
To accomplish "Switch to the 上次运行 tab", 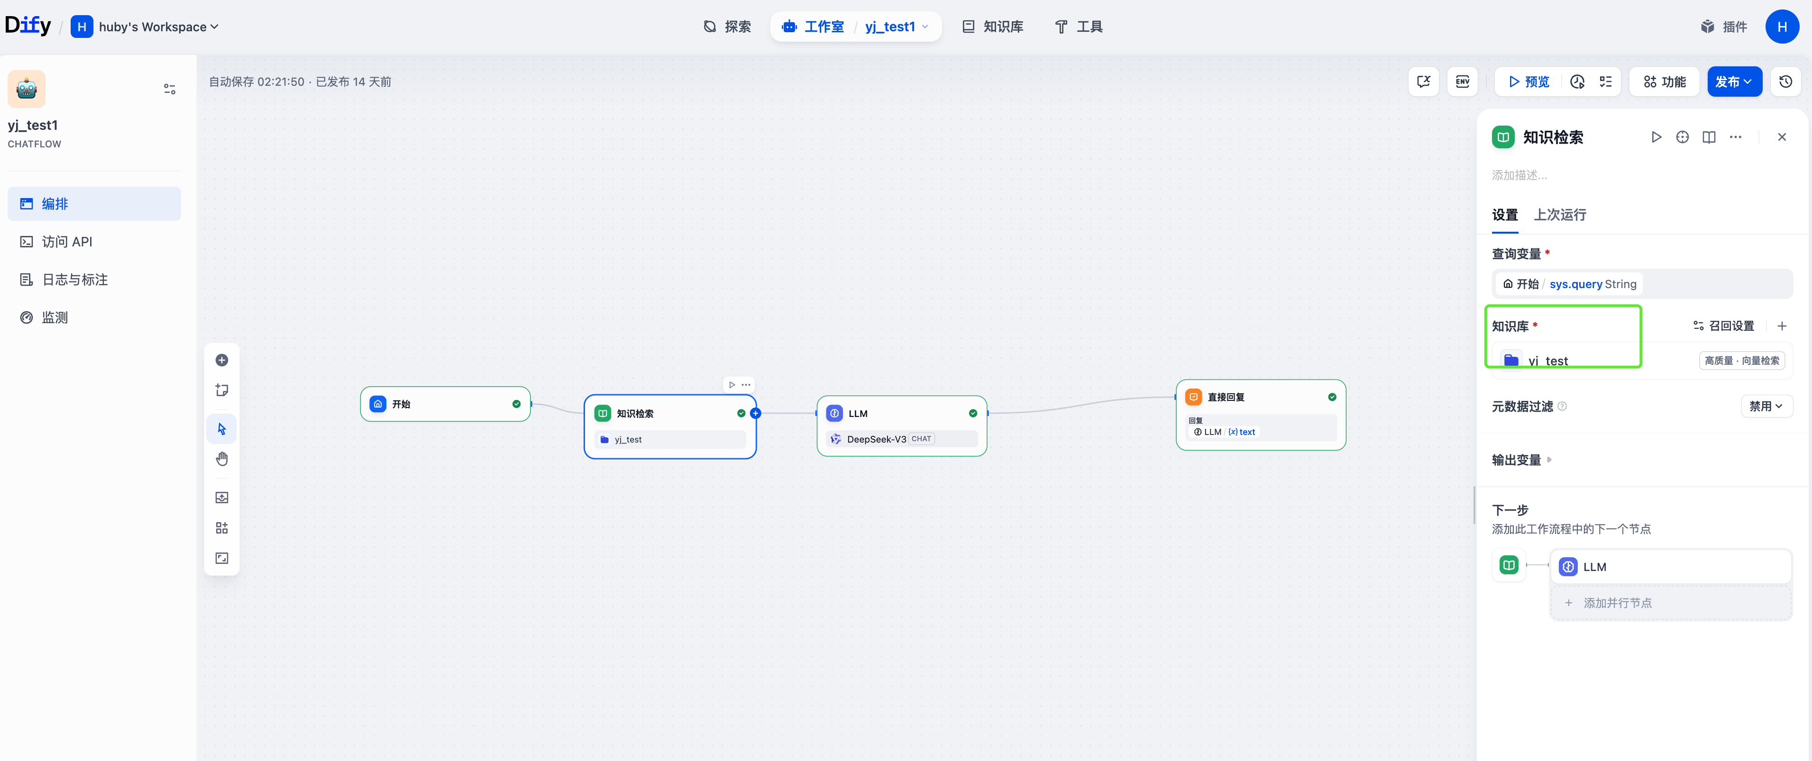I will point(1559,215).
